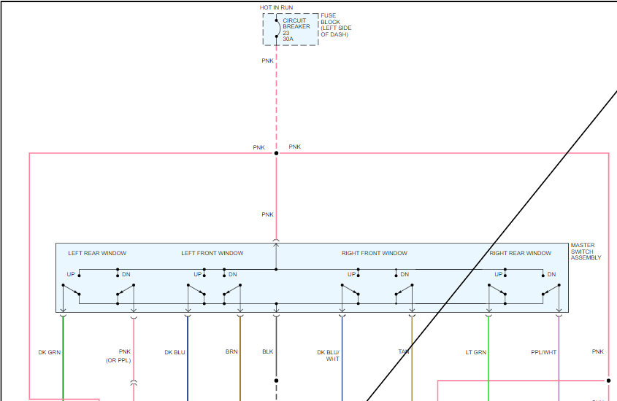Click the LEFT FRONT WINDOW heading

point(212,253)
